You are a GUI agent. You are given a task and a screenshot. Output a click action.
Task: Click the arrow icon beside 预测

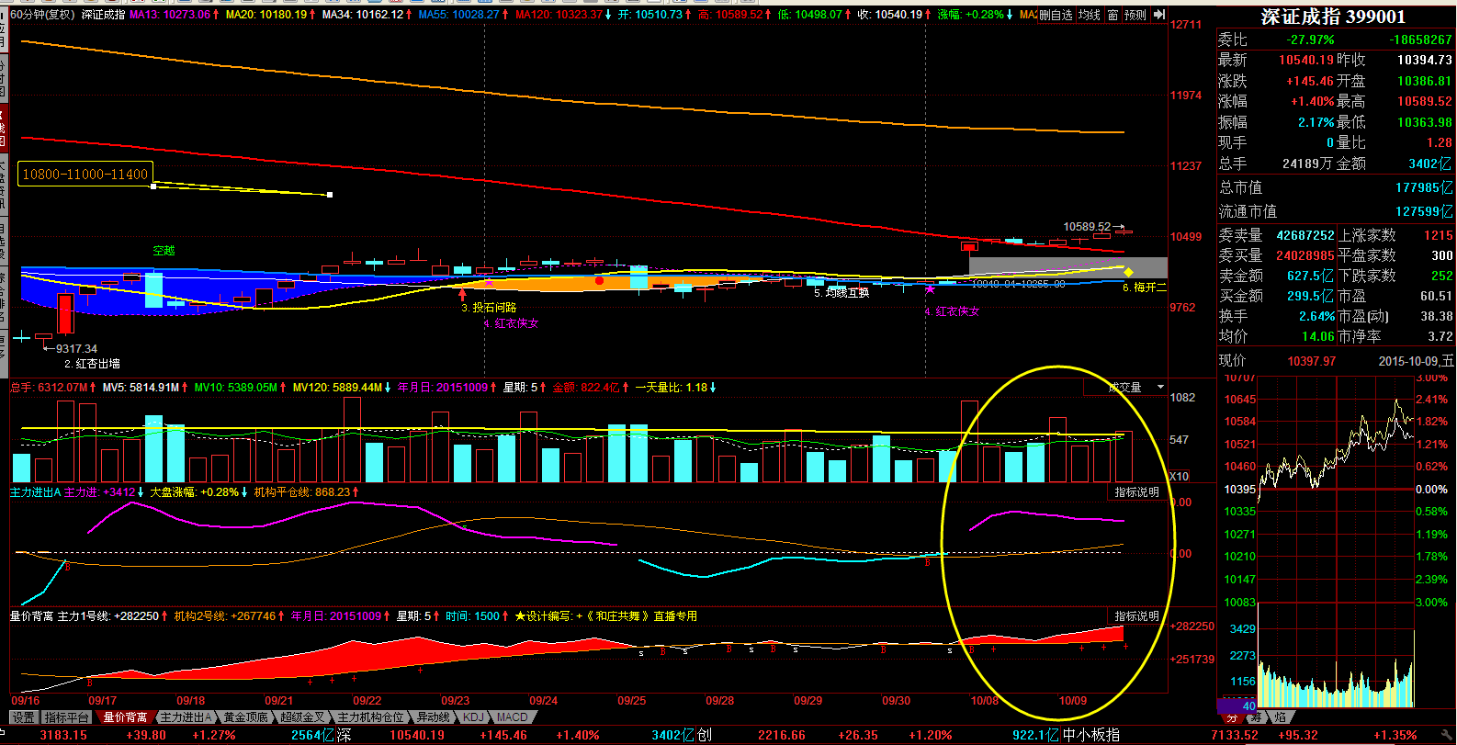1159,15
